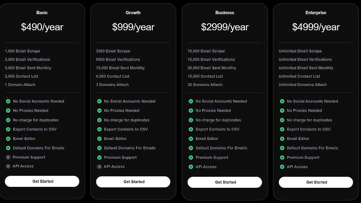
Task: Click the checkmark next to Export Contacts to CSV in Enterprise
Action: pyautogui.click(x=282, y=129)
